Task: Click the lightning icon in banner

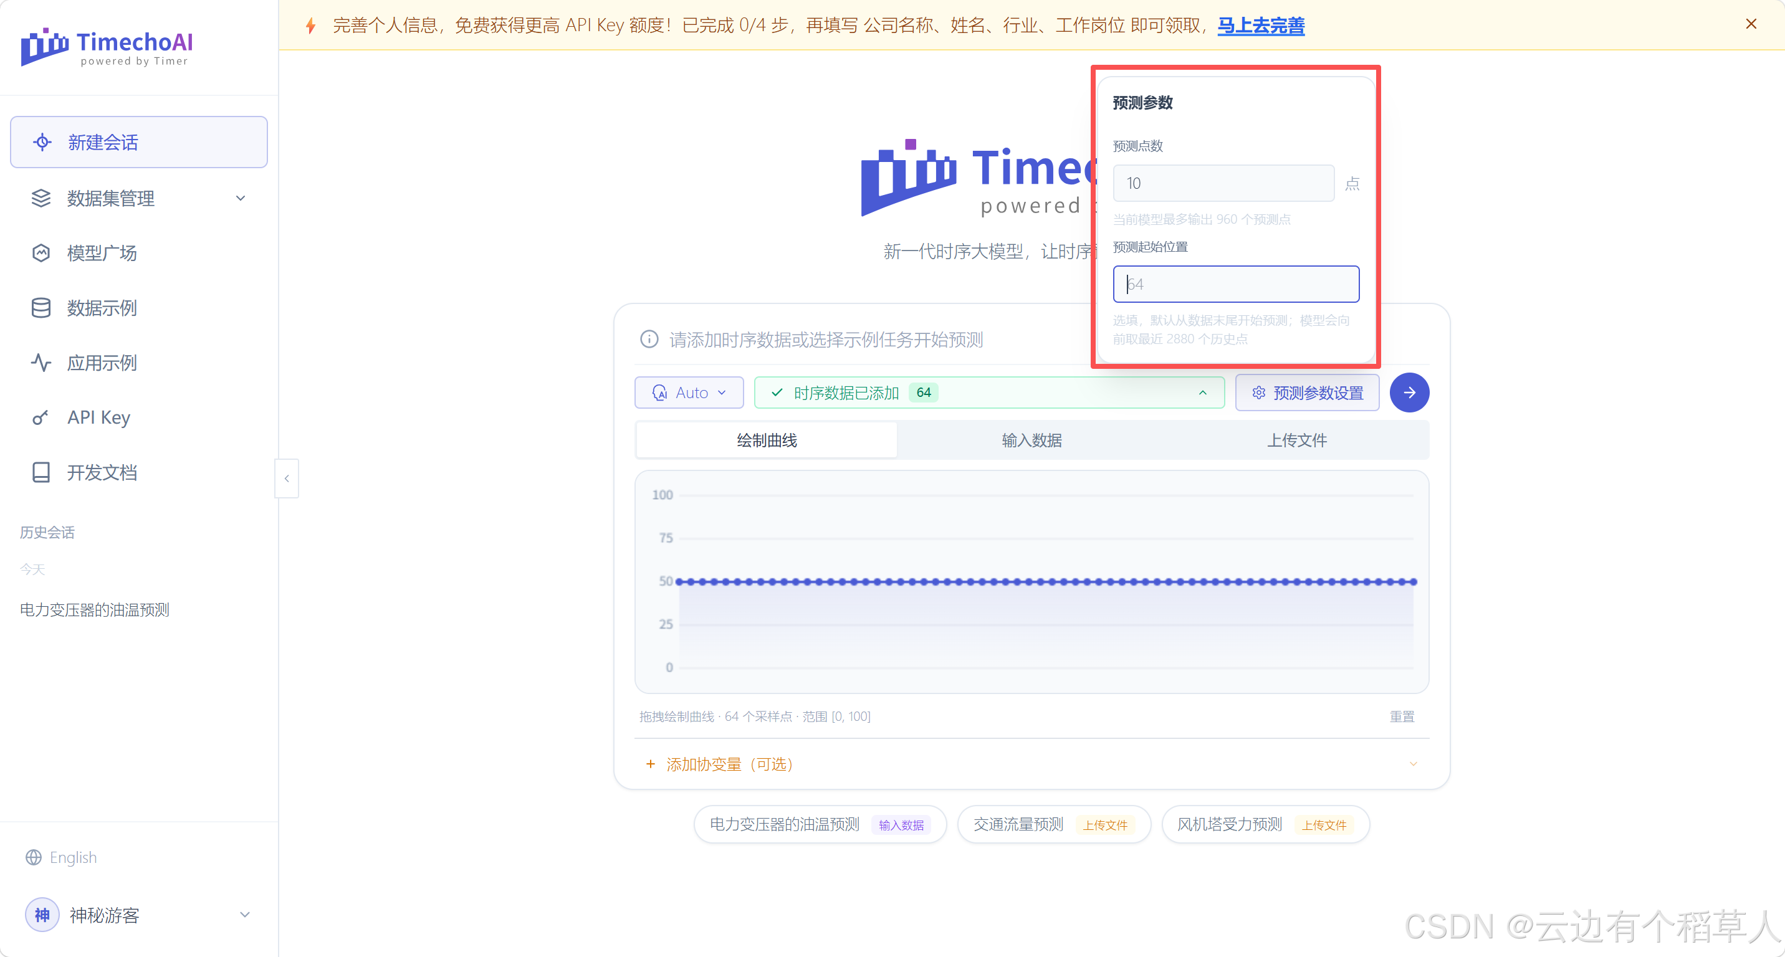Action: click(x=311, y=26)
